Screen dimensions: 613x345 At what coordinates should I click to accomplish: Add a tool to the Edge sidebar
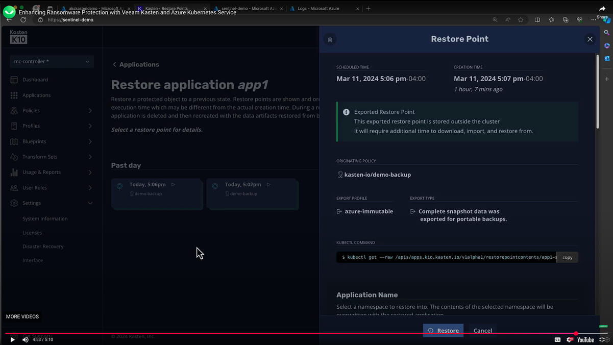pyautogui.click(x=606, y=79)
